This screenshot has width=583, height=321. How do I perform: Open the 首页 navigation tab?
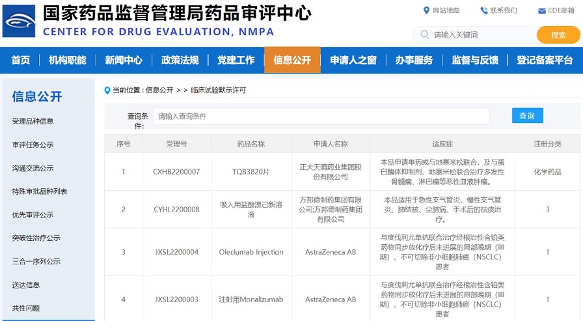point(21,60)
